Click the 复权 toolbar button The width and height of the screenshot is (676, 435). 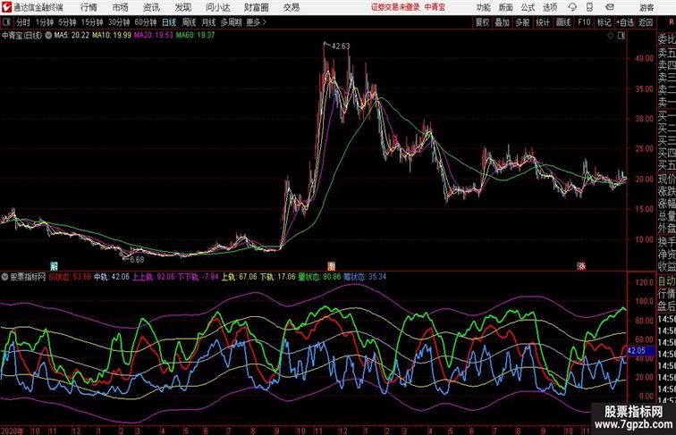pyautogui.click(x=482, y=22)
